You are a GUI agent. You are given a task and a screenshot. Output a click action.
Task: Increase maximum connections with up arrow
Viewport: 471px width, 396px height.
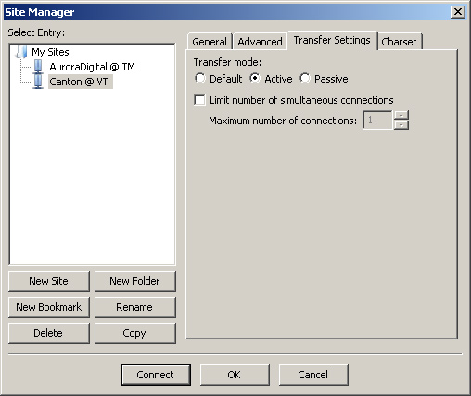(x=401, y=115)
